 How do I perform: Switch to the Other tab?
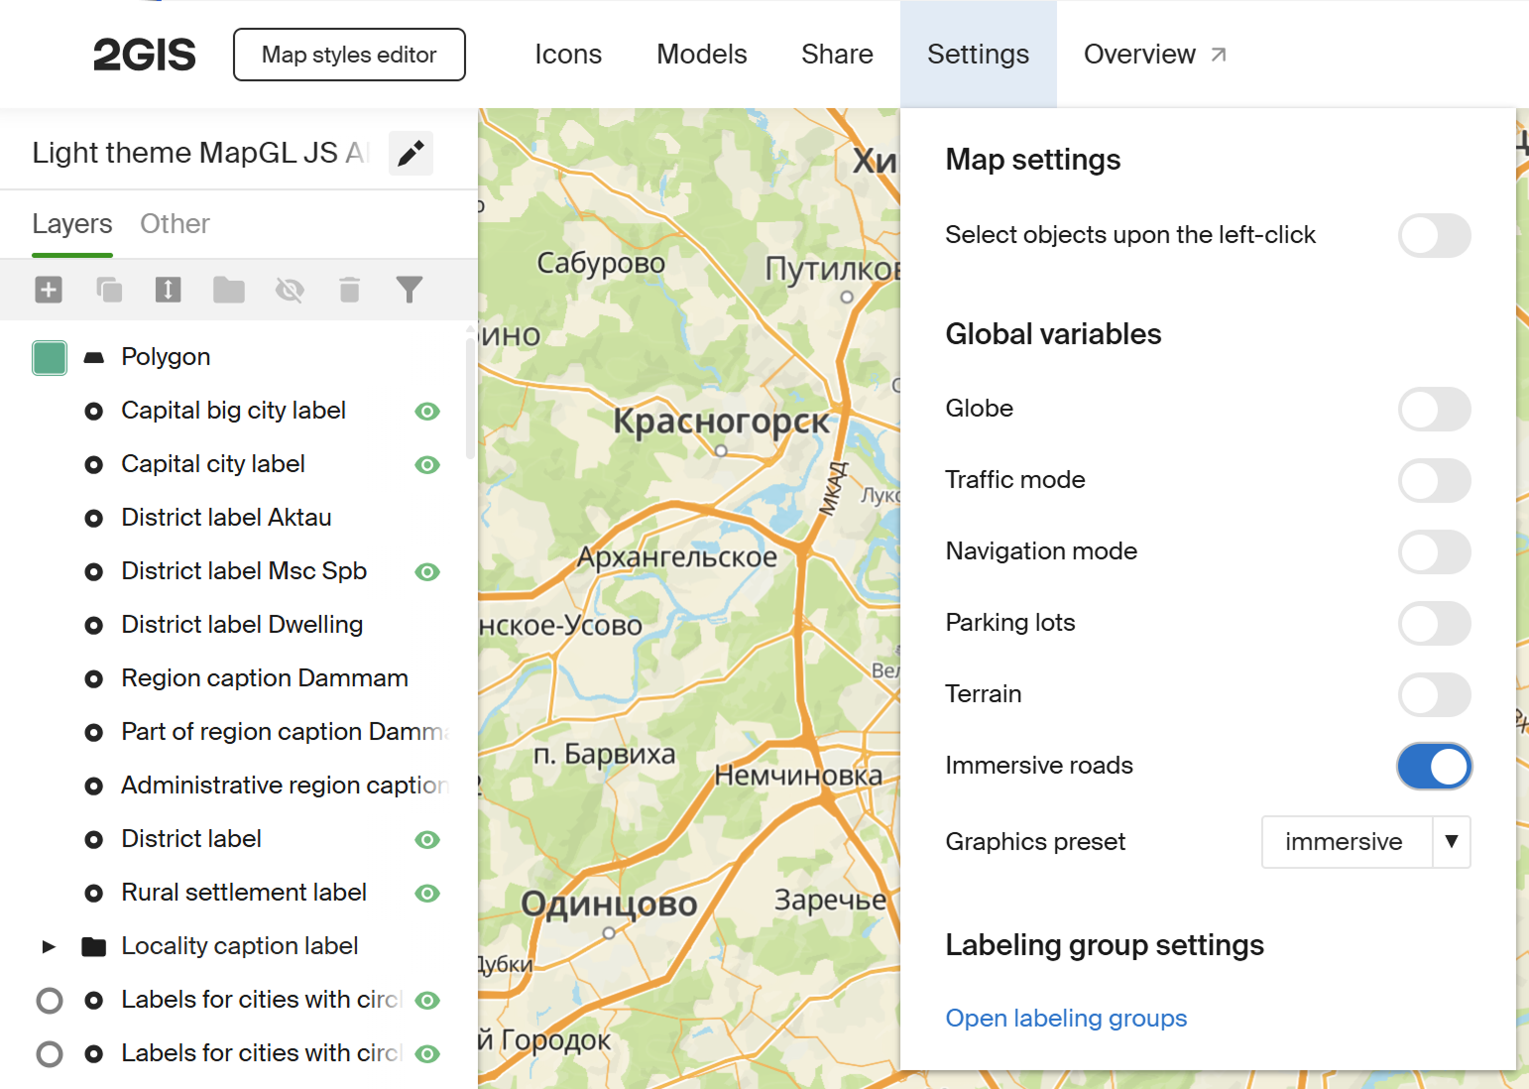click(175, 224)
